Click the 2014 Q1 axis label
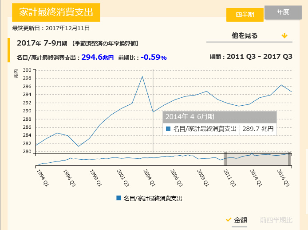 (x=256, y=178)
